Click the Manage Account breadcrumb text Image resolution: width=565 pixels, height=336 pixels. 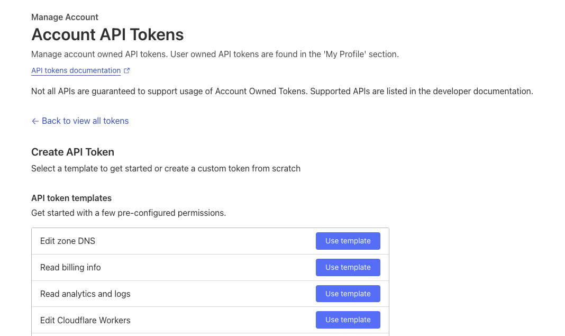coord(65,17)
